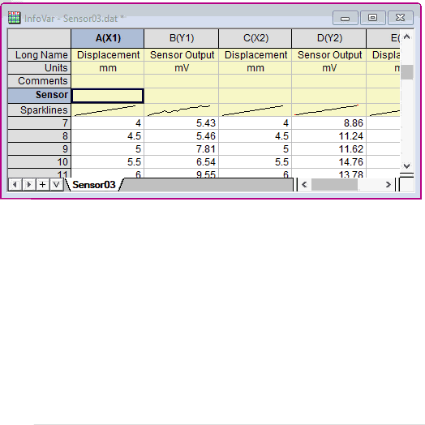
Task: Maximize the InfoVar workbook window
Action: click(373, 18)
